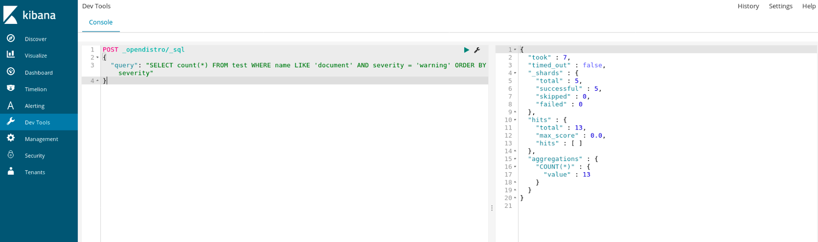
Task: Collapse _shards block fold arrow line 4
Action: 515,73
